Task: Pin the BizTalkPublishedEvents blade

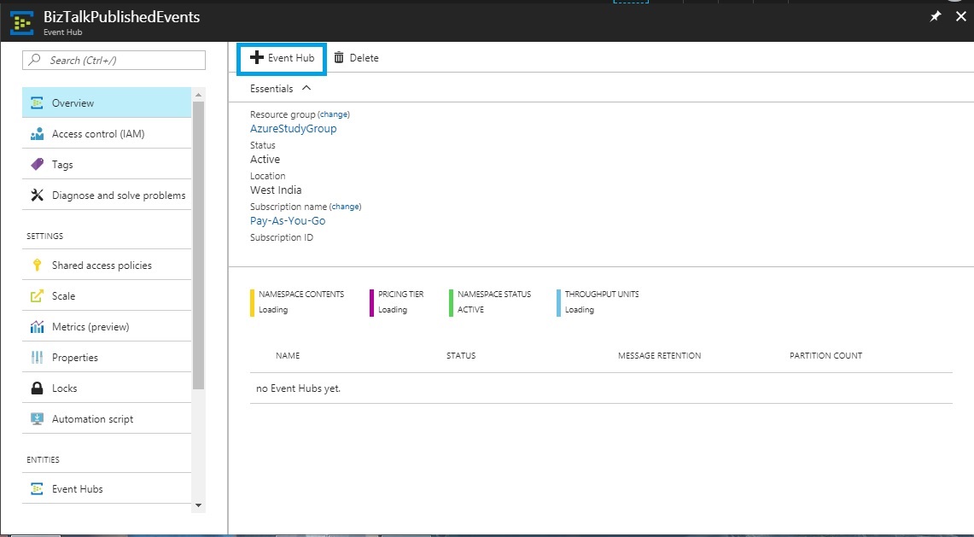Action: [936, 17]
